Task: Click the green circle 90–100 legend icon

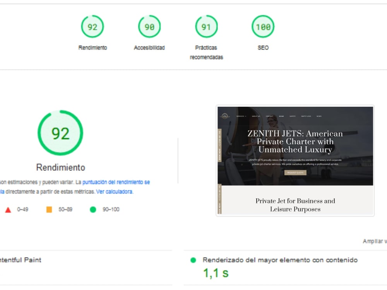Action: [93, 210]
